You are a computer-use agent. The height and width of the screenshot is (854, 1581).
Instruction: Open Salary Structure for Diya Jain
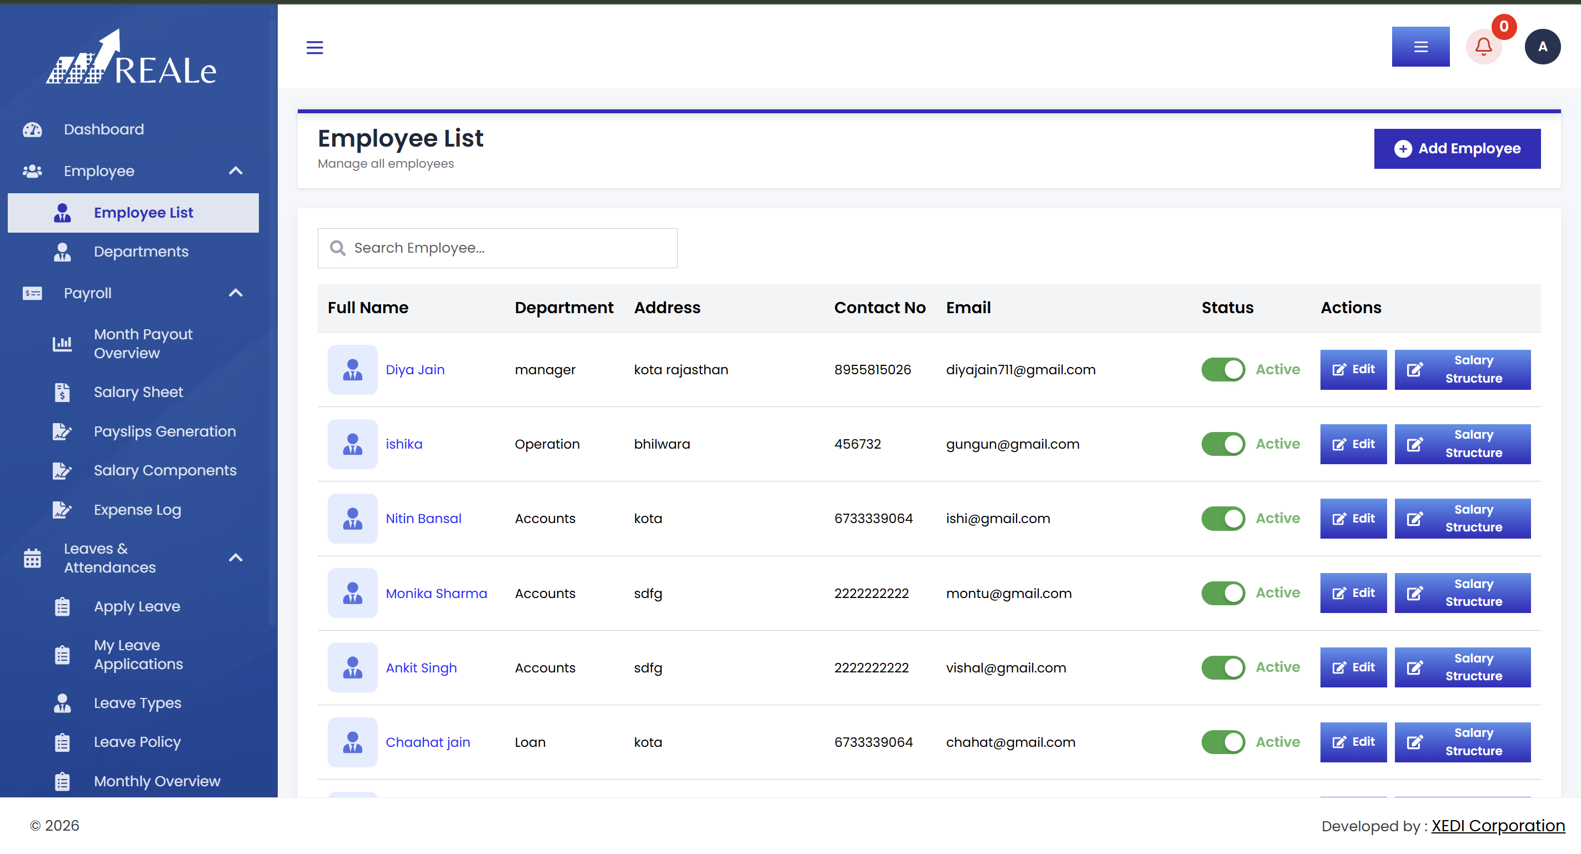[x=1462, y=369]
